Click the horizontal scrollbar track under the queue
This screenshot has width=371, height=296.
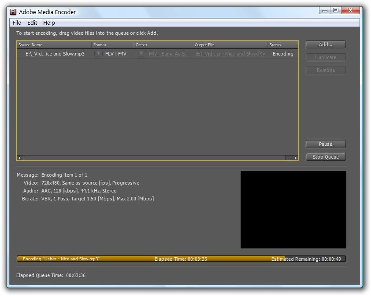tap(154, 158)
